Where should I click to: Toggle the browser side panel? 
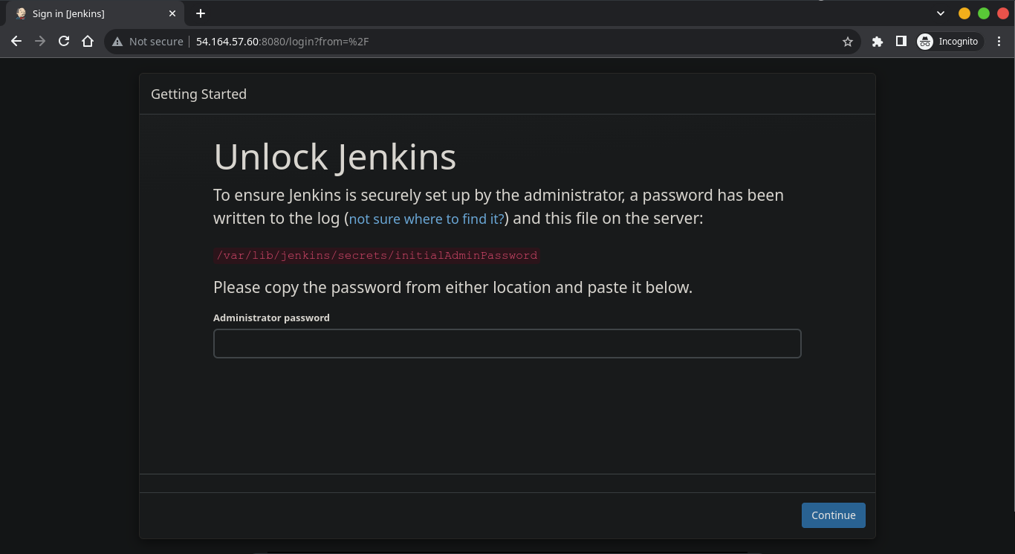click(901, 42)
